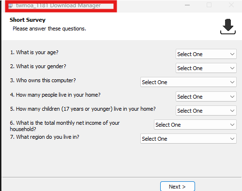This screenshot has height=191, width=242.
Task: Maximize the Download Manager window
Action: click(x=209, y=5)
